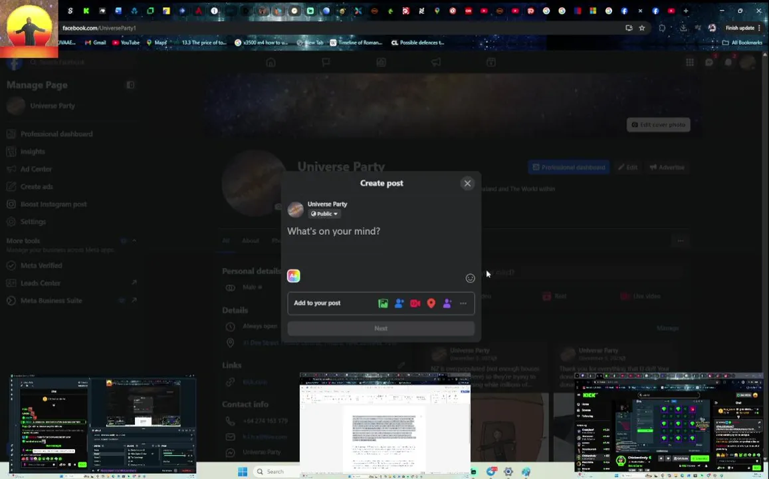This screenshot has width=769, height=479.
Task: Click the red live video camera icon
Action: (415, 303)
